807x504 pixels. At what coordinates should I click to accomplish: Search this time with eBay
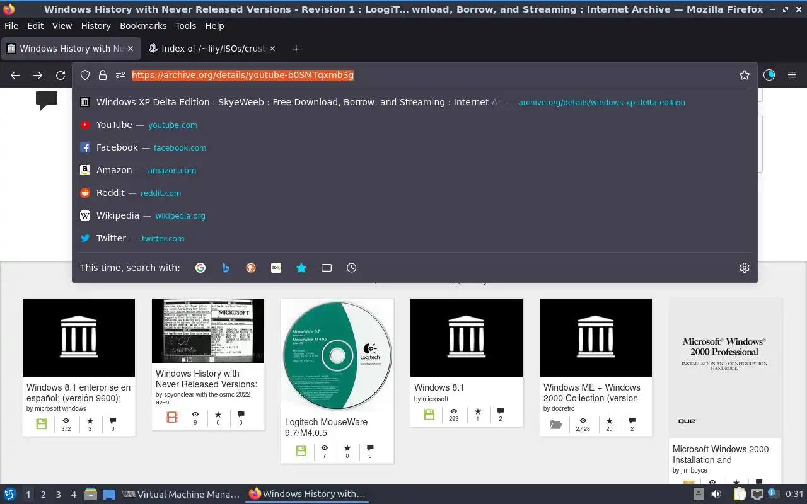[276, 268]
